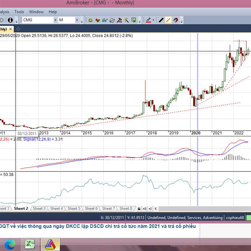Screen dimensions: 251x251
Task: Click the cophieu68 status bar entry
Action: point(235,218)
